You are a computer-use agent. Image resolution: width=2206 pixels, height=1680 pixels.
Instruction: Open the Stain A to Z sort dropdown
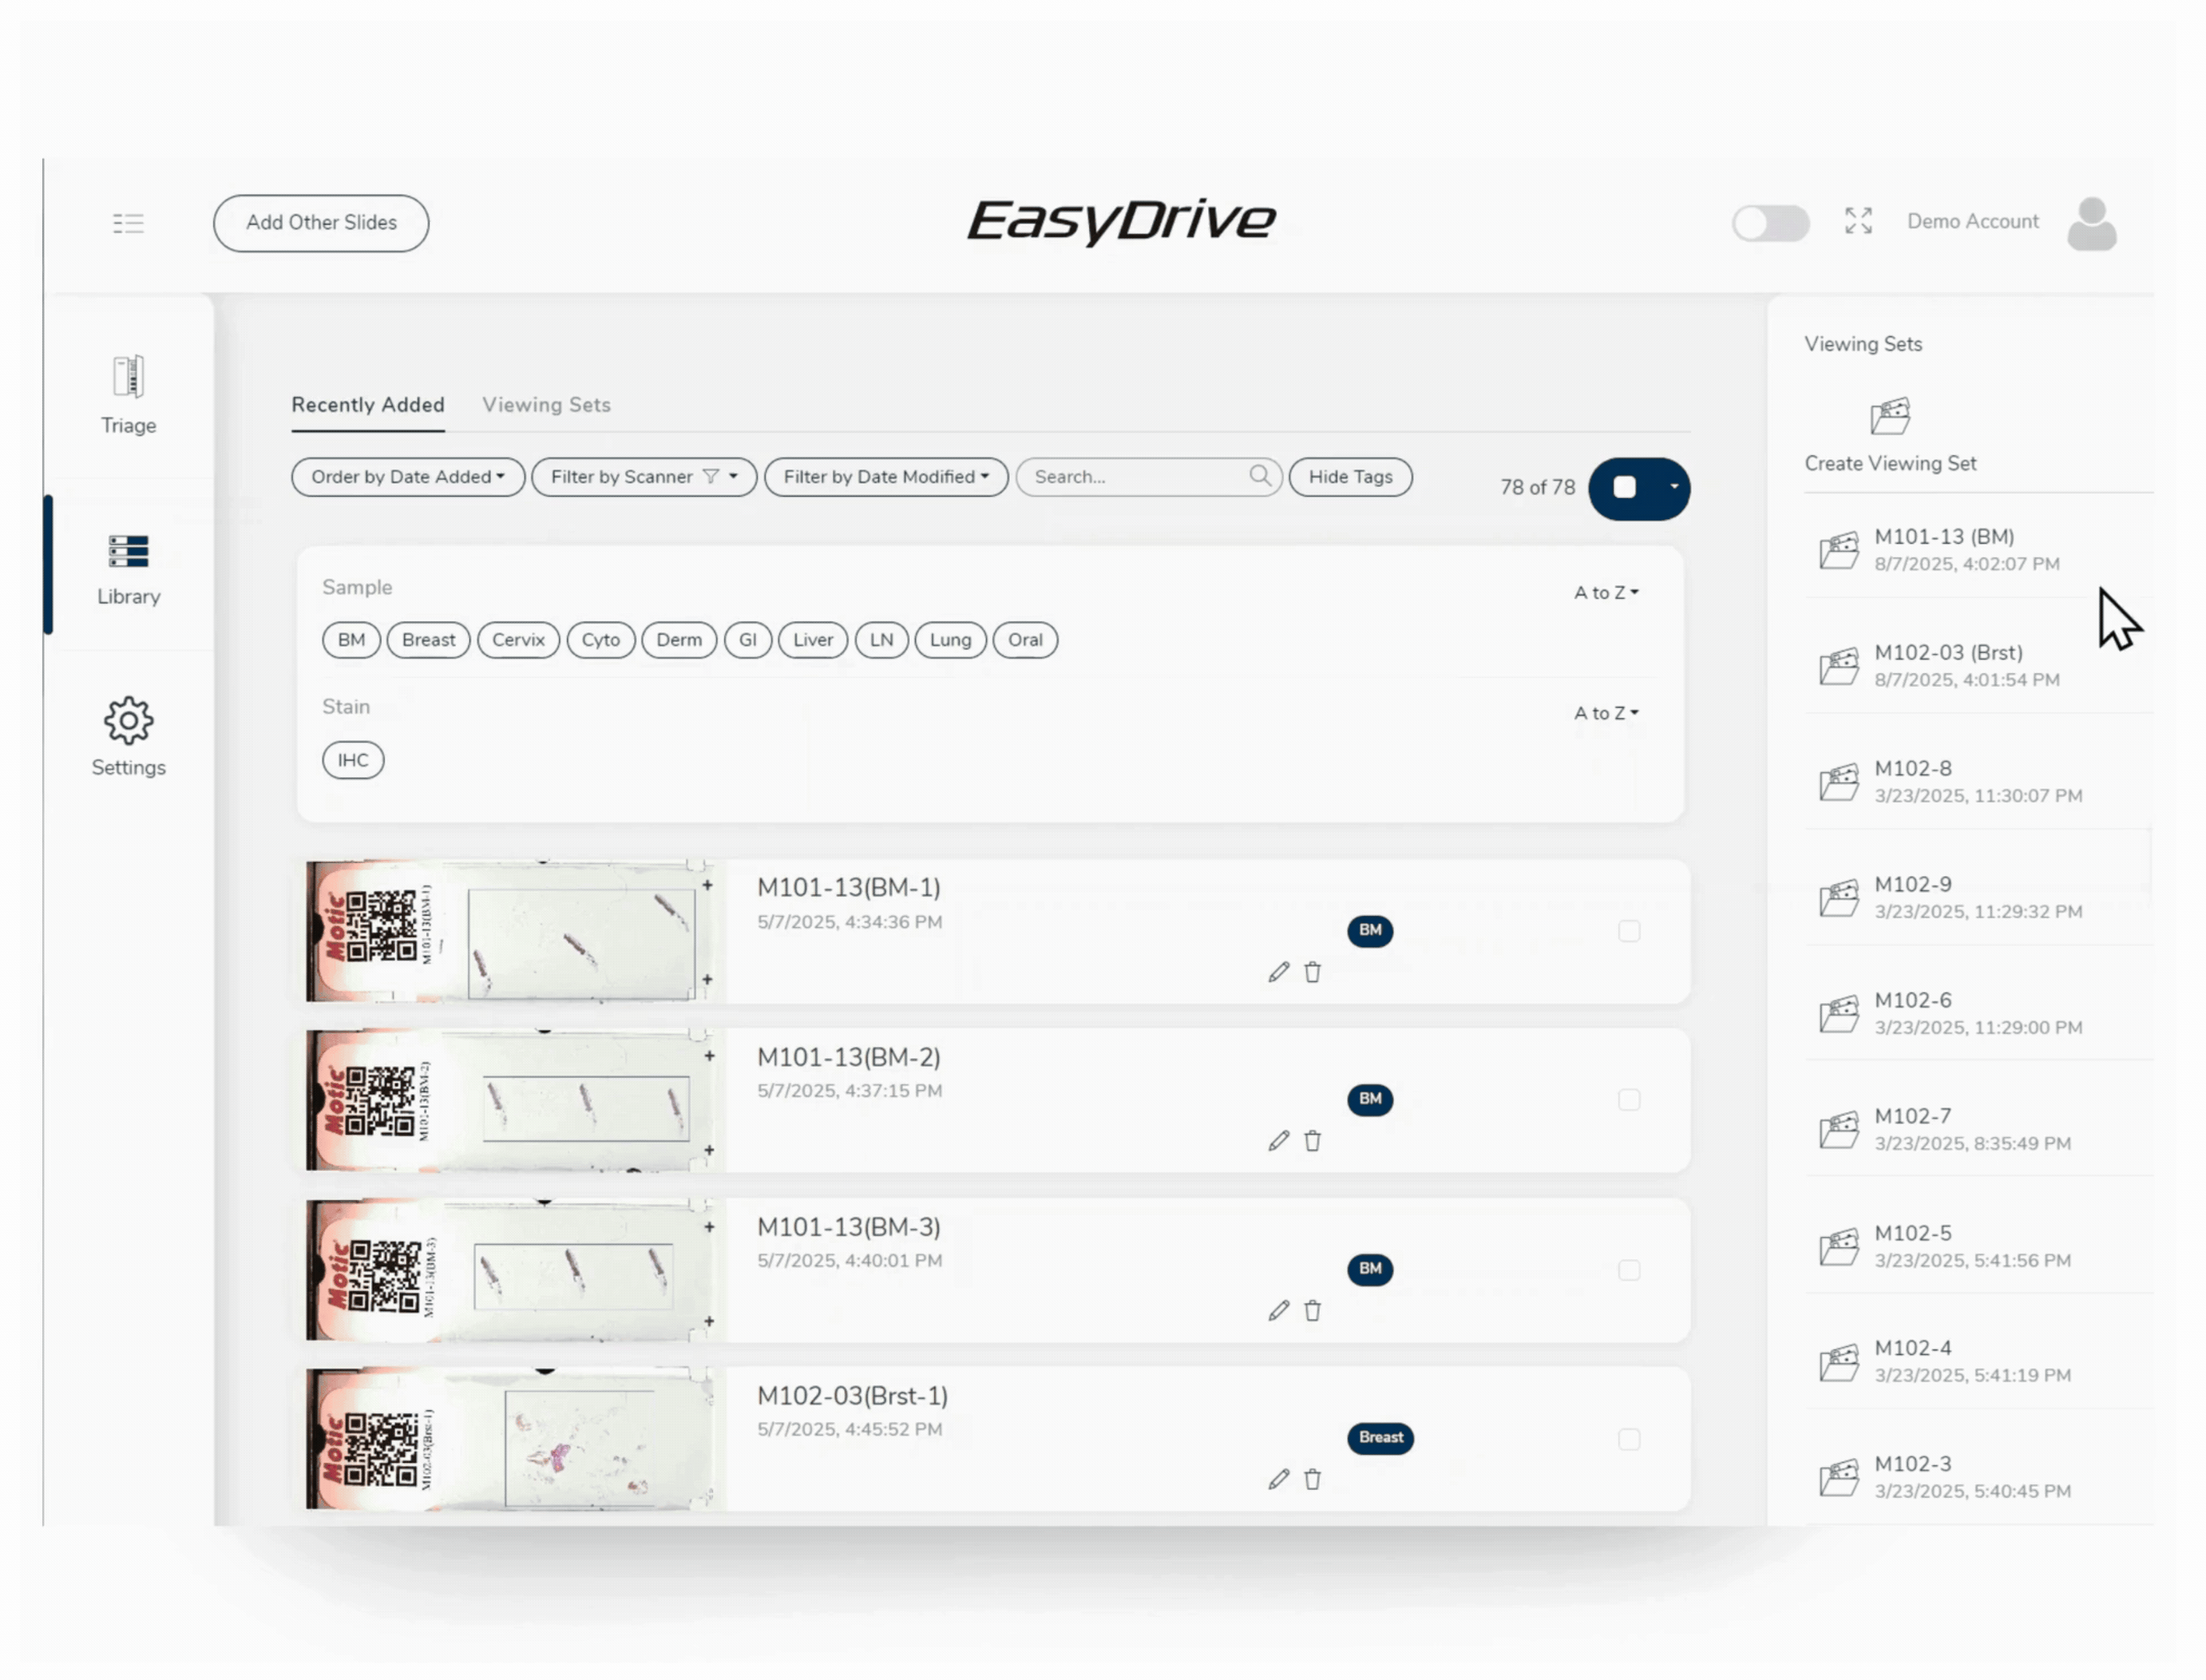1606,713
